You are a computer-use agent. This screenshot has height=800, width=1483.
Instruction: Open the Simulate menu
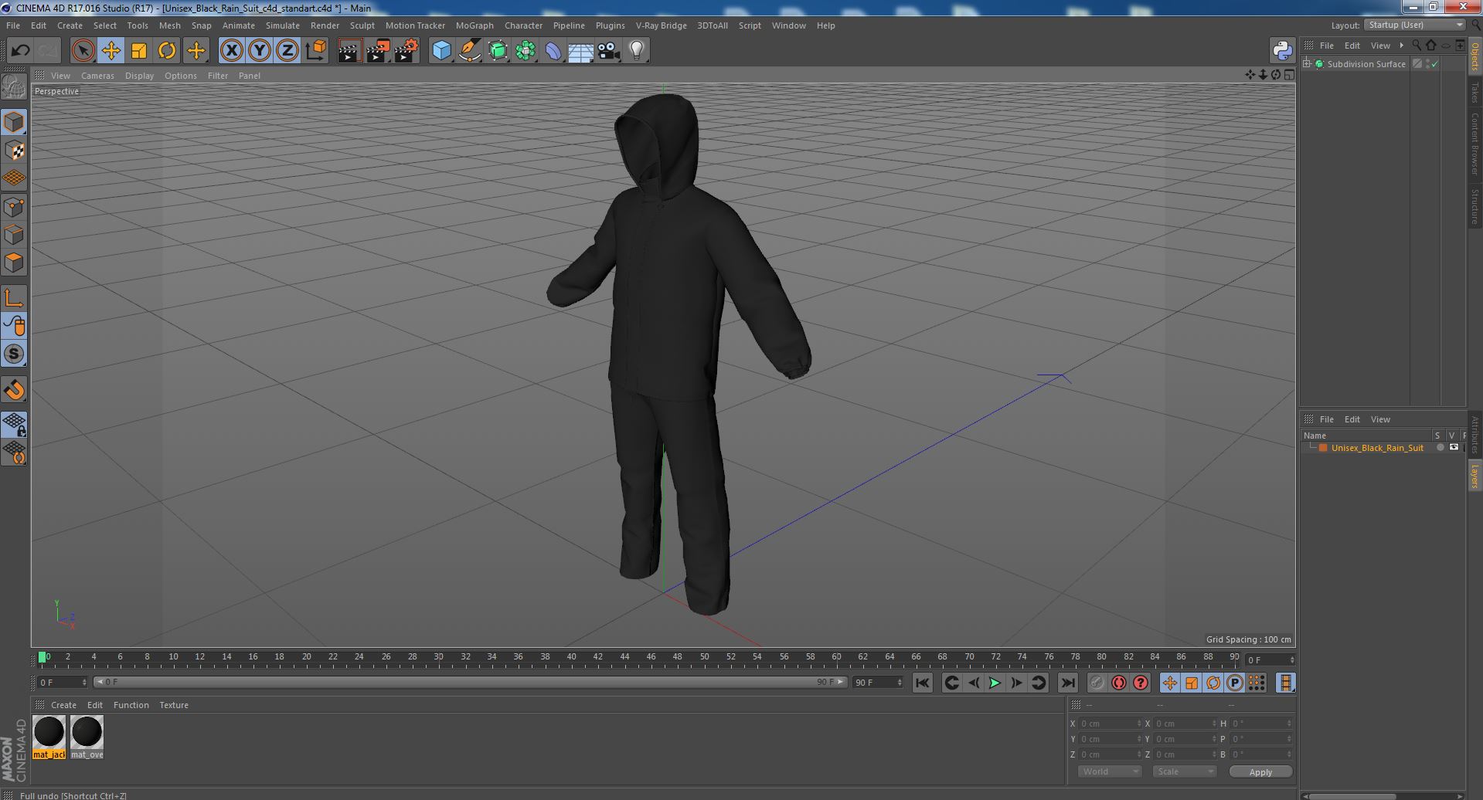[282, 25]
